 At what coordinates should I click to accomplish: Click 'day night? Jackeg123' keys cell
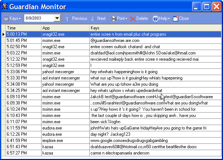point(155,134)
